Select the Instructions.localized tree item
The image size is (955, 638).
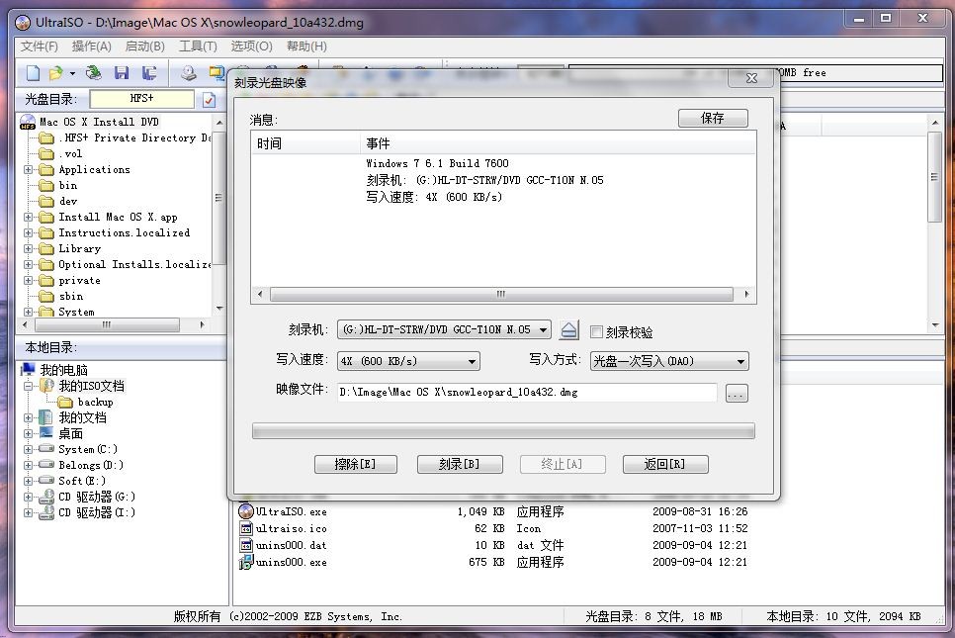[x=124, y=232]
